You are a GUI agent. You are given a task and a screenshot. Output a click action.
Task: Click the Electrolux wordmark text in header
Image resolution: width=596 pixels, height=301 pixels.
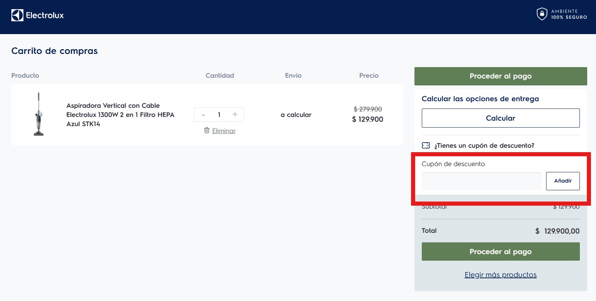tap(45, 15)
